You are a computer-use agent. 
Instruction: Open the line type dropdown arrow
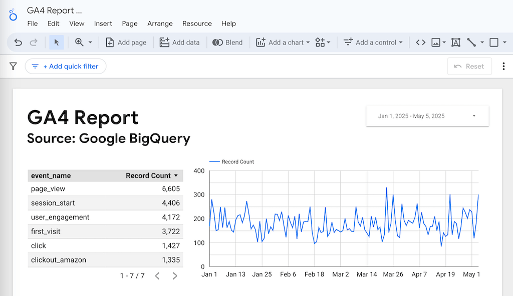point(482,42)
